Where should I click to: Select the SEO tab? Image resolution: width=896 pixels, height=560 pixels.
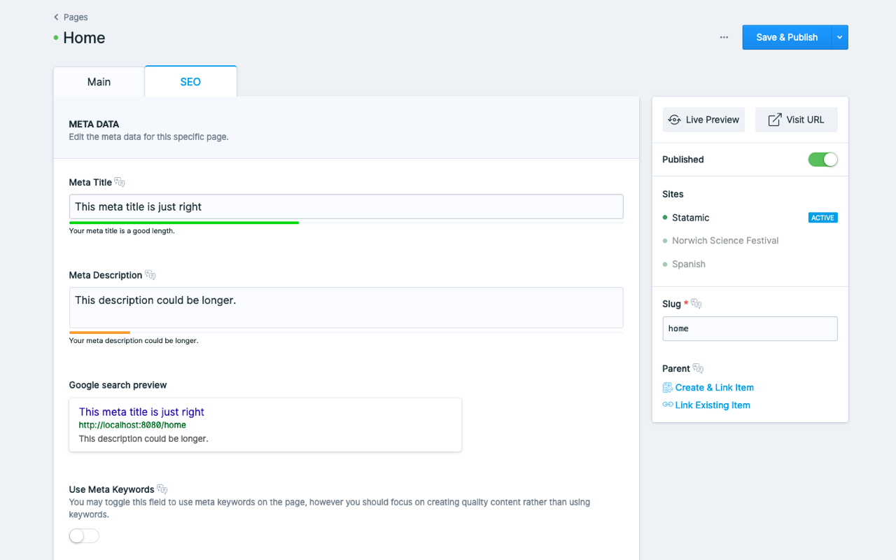pyautogui.click(x=190, y=82)
